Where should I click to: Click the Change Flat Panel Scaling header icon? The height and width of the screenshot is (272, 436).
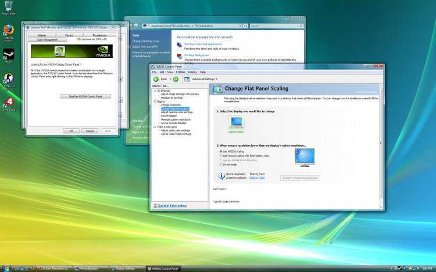[217, 89]
